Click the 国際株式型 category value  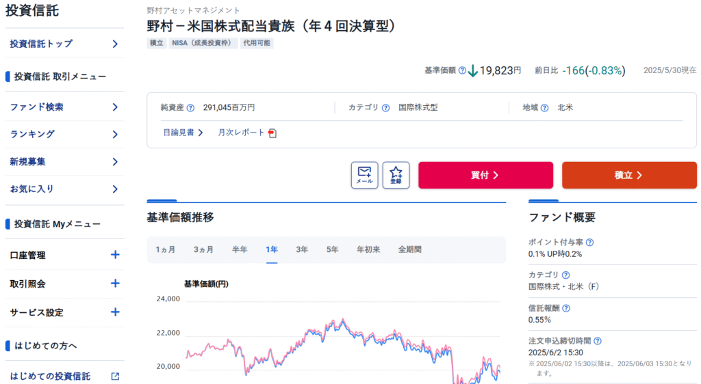[418, 107]
